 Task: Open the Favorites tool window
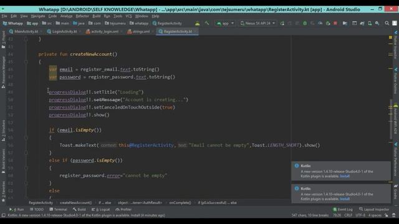[x=3, y=192]
